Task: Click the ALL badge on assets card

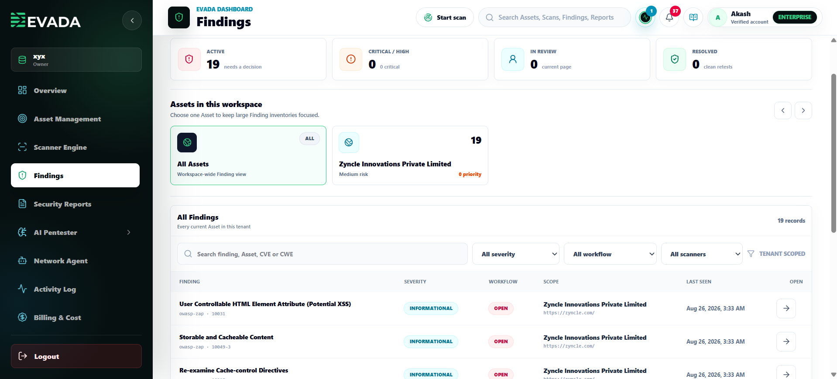Action: 309,138
